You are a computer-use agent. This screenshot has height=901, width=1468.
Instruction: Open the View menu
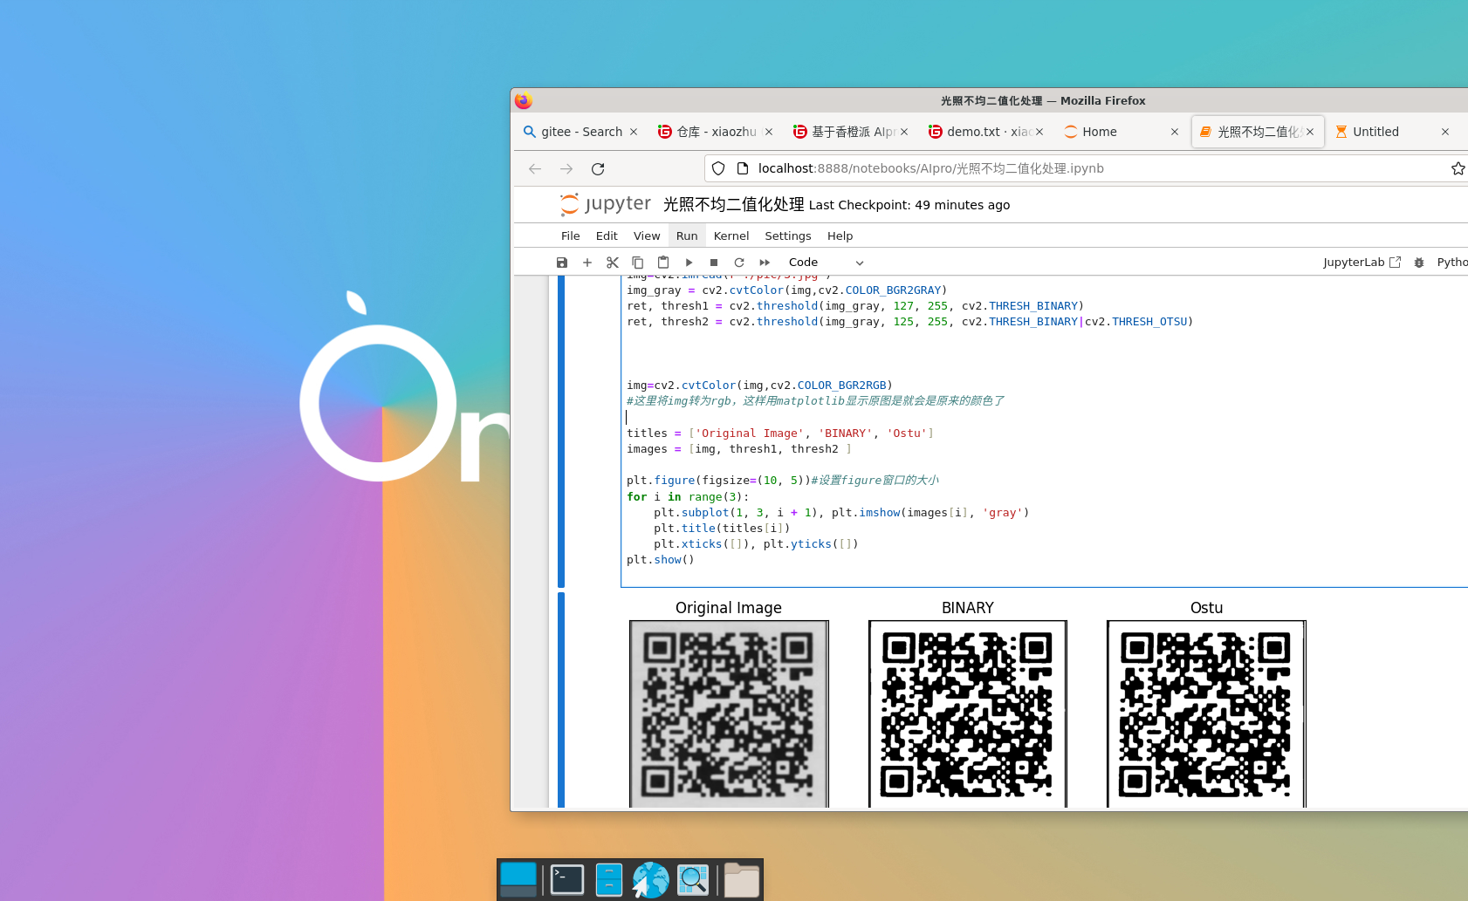pos(647,236)
